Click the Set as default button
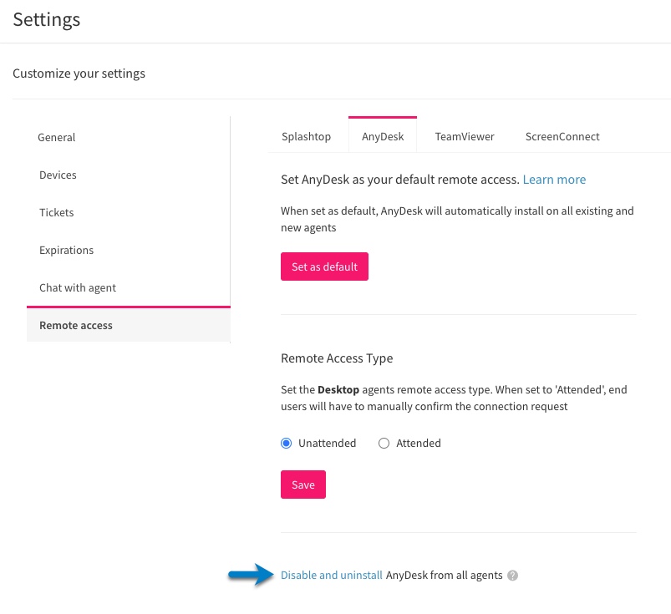Viewport: 671px width, 614px height. coord(324,266)
